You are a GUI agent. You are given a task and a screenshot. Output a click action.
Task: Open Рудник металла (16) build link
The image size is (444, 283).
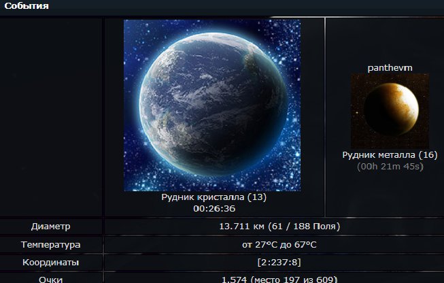[390, 155]
